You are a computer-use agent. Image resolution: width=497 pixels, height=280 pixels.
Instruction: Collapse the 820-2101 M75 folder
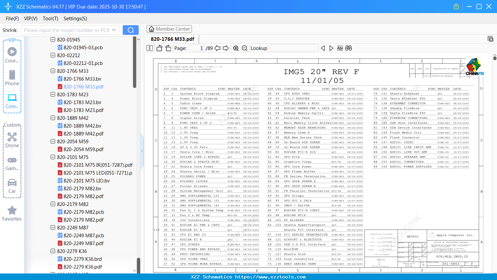53,157
